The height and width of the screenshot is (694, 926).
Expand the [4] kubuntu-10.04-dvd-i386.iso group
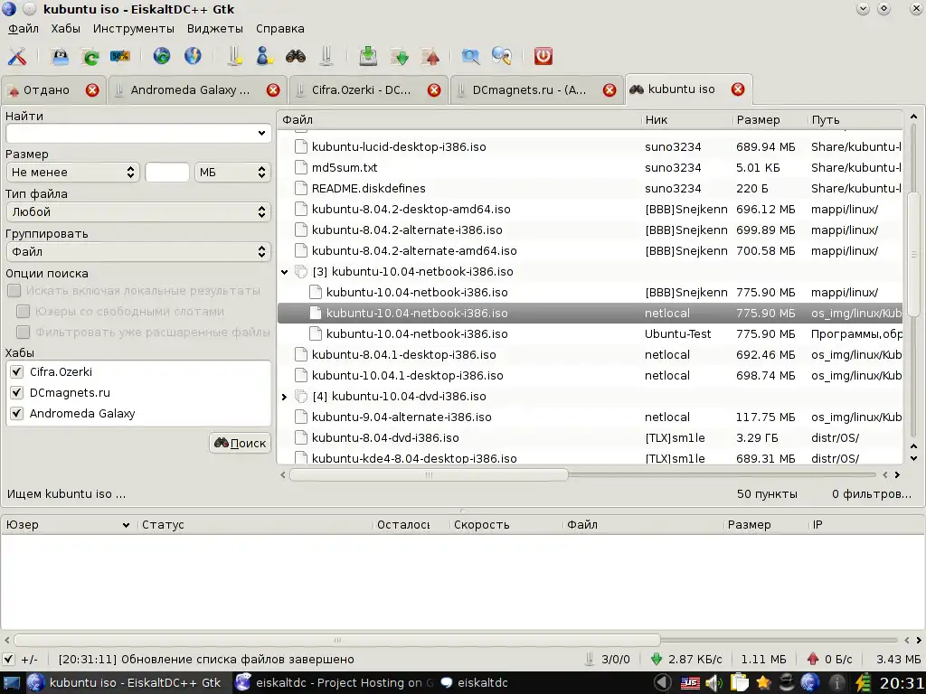285,397
